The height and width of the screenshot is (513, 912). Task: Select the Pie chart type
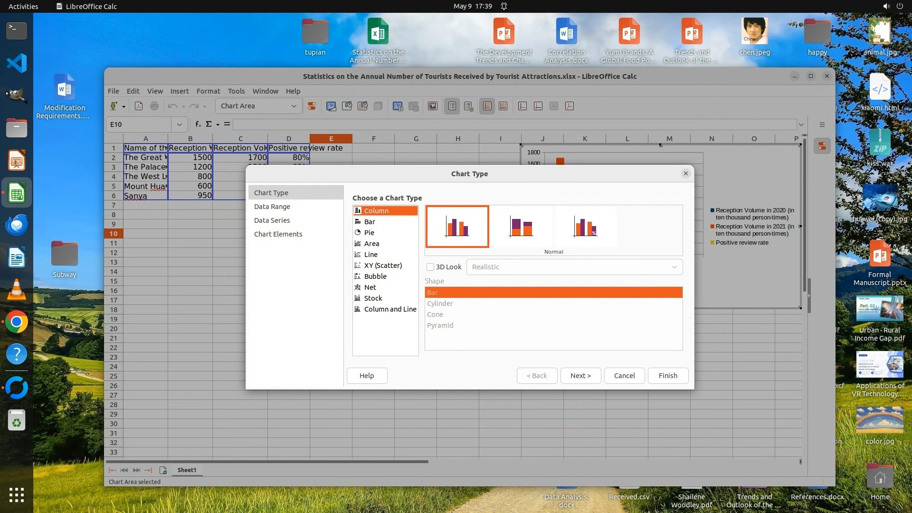coord(369,233)
